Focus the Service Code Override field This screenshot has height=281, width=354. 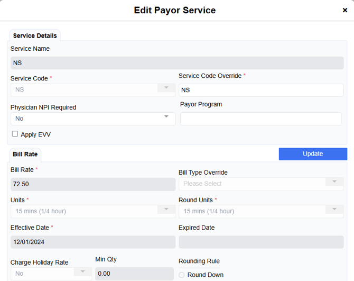tap(261, 90)
